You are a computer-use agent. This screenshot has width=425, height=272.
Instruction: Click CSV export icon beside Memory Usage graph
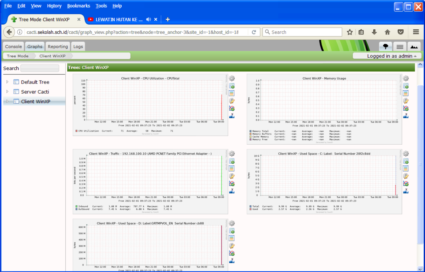tap(406, 86)
